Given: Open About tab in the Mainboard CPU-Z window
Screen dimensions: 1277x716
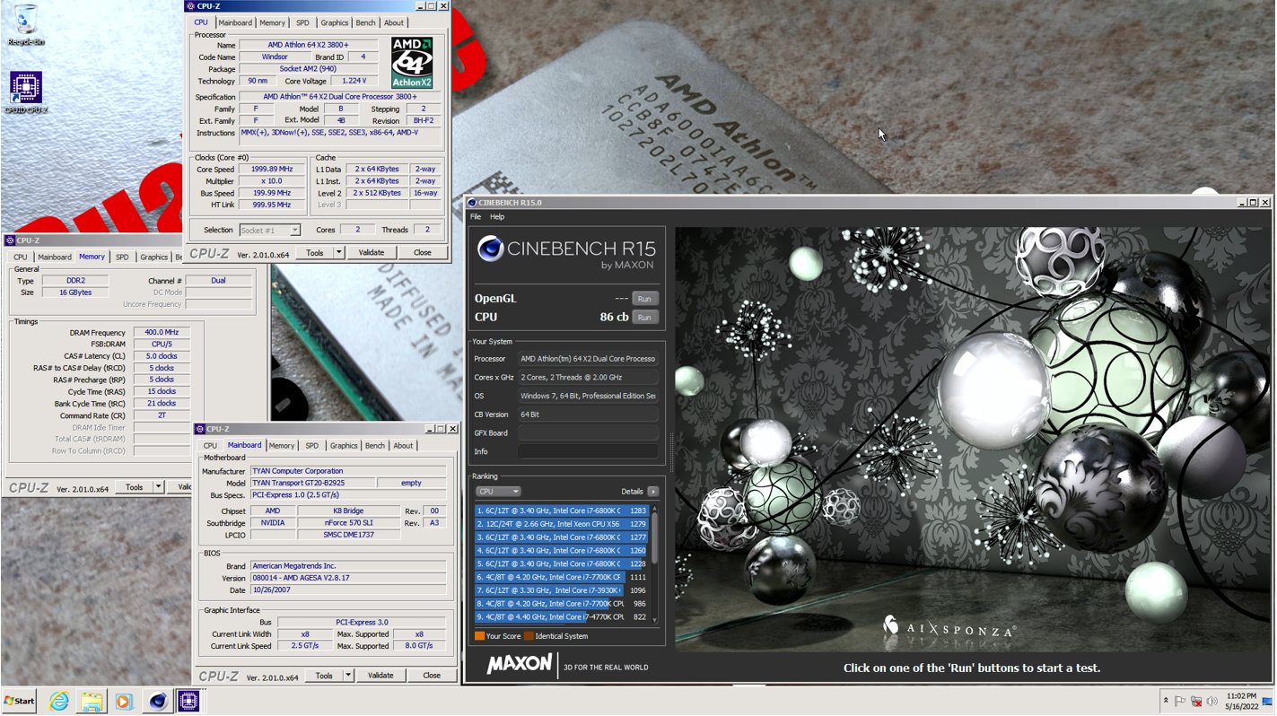Looking at the screenshot, I should click(x=403, y=446).
